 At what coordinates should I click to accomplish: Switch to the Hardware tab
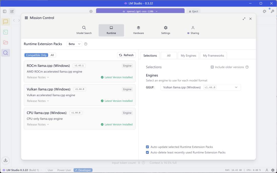point(138,30)
